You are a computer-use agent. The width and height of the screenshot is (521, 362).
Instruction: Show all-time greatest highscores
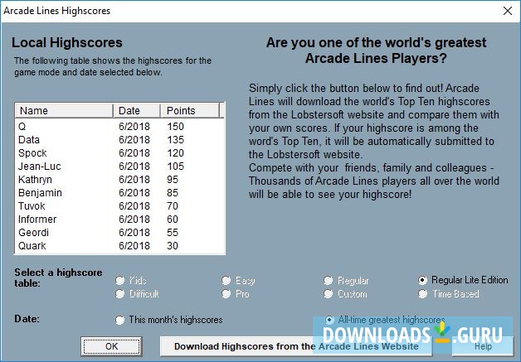click(329, 320)
